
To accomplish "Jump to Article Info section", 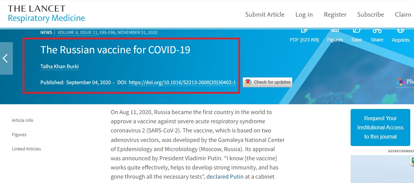I will (x=23, y=120).
